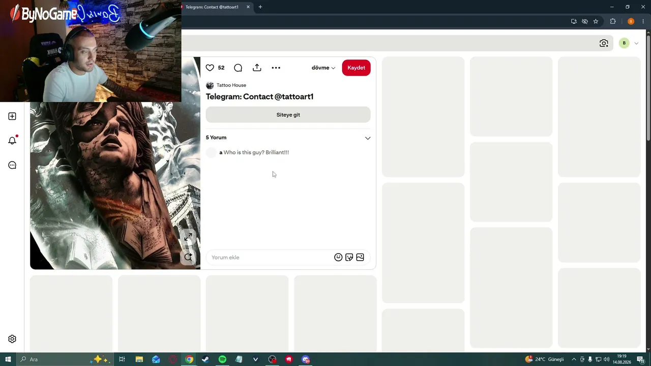651x366 pixels.
Task: Open the create pin plus icon in sidebar
Action: [x=12, y=116]
